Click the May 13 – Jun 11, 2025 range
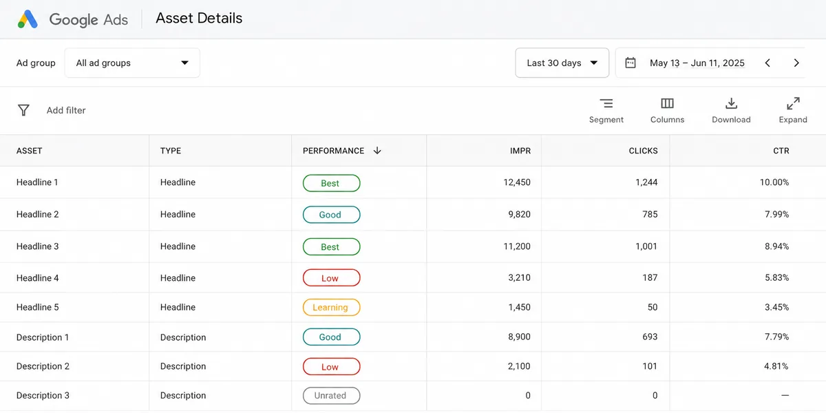The width and height of the screenshot is (826, 413). [x=697, y=63]
